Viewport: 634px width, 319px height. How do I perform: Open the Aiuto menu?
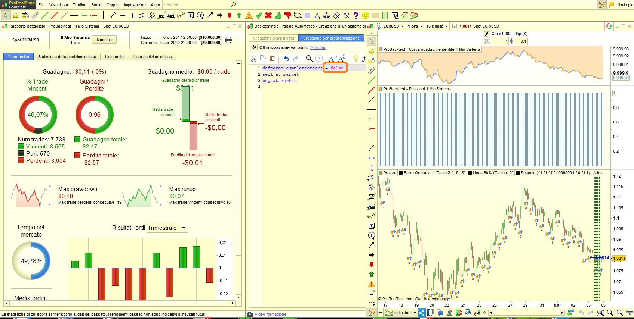click(x=156, y=5)
